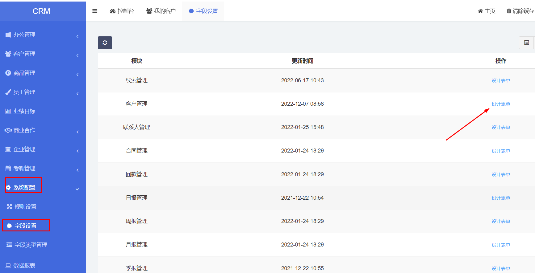Select the 字段设置 top tab

[x=203, y=11]
